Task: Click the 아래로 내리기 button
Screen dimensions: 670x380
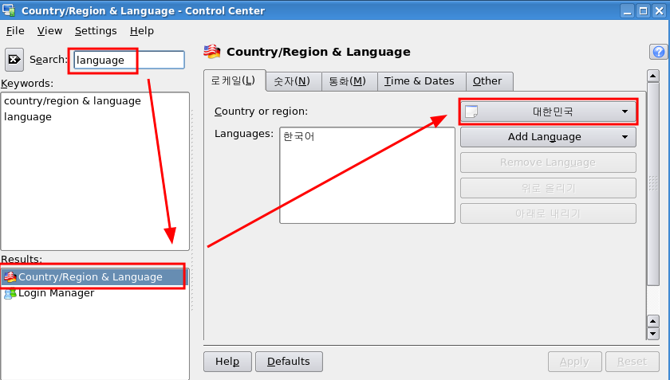Action: 548,214
